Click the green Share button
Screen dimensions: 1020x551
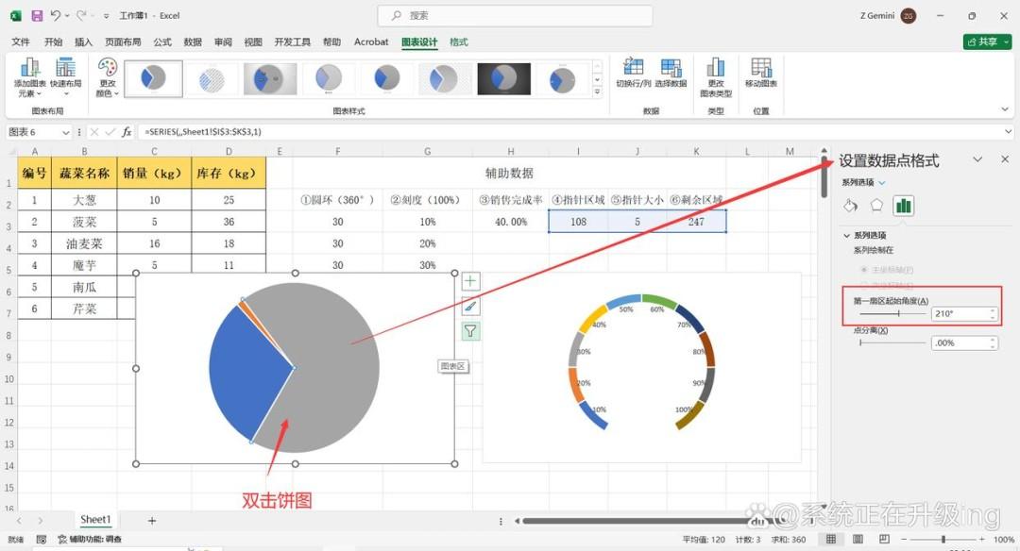(987, 42)
